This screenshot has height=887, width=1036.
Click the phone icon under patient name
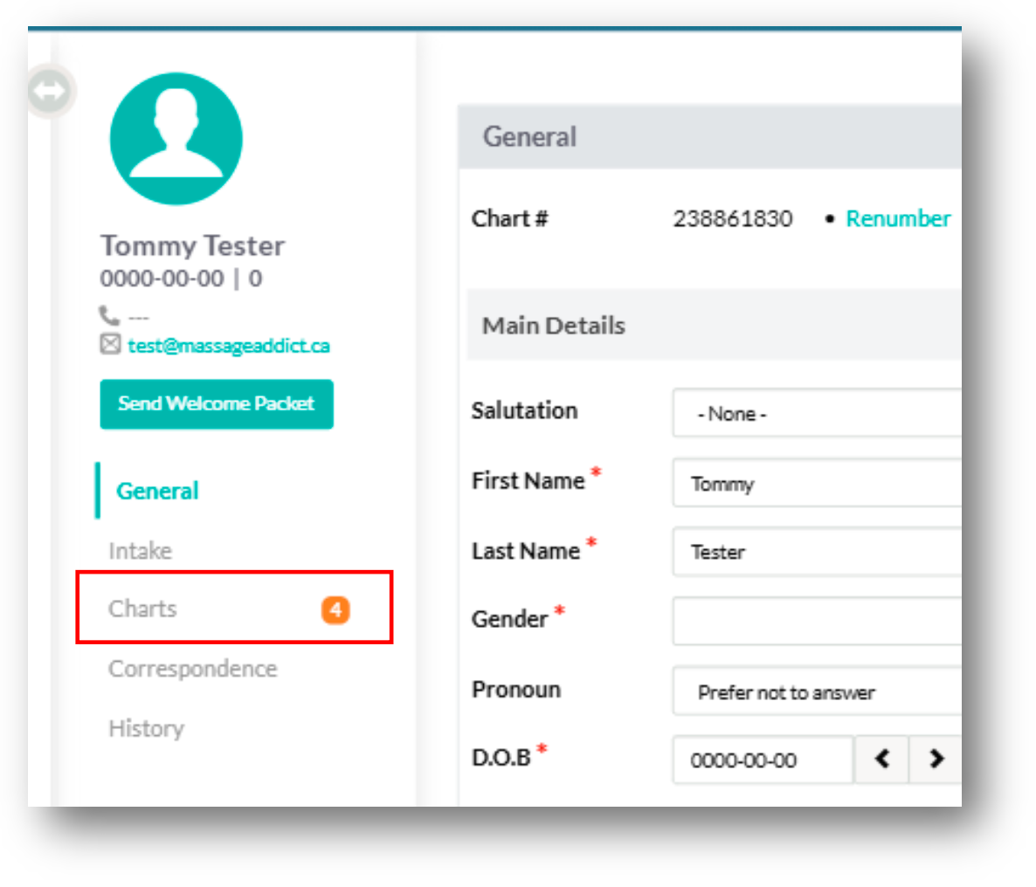click(x=109, y=315)
